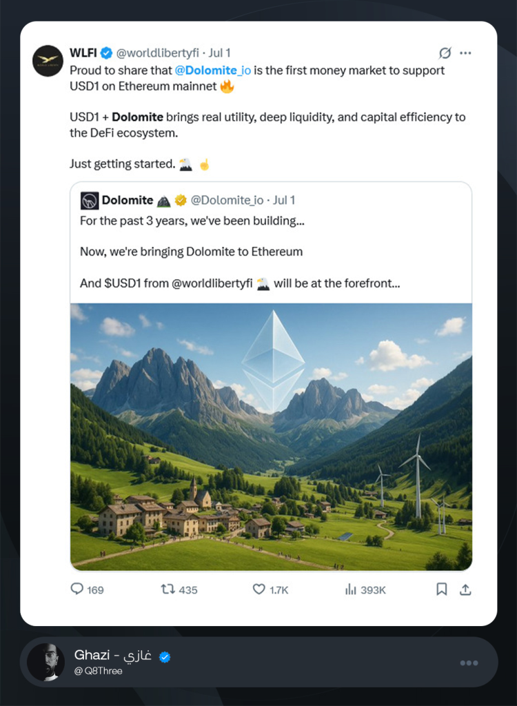Click the retweet icon
517x706 pixels.
(168, 589)
